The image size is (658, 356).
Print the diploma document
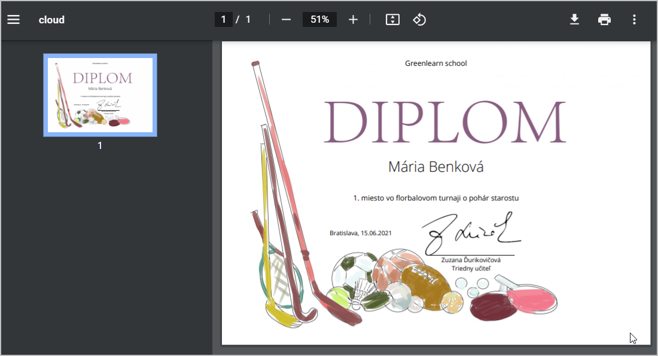[604, 20]
